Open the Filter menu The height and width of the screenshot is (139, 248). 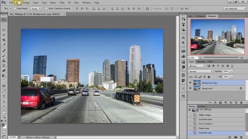pyautogui.click(x=62, y=3)
